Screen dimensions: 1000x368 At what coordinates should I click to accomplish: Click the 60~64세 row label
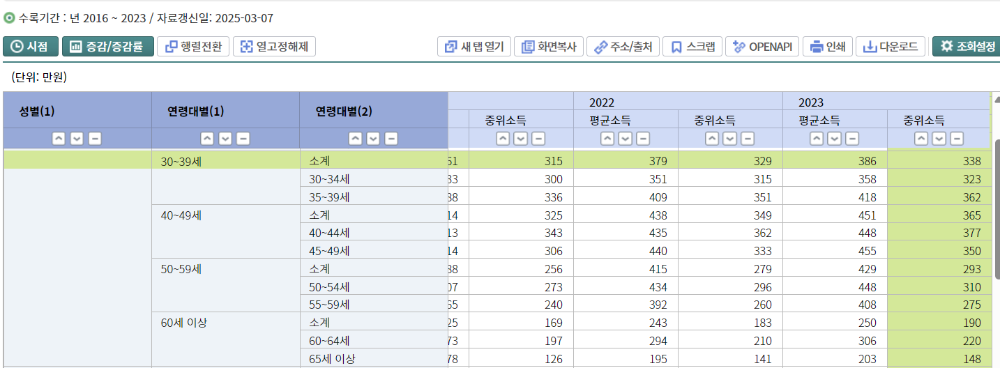tap(329, 341)
